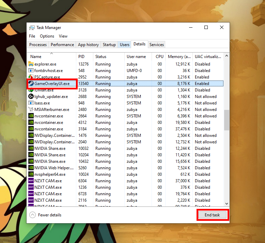Click the NVIDIA icon of nvcontainer.exe PID 2664
Viewport: 265px width, 243px height.
[31, 116]
